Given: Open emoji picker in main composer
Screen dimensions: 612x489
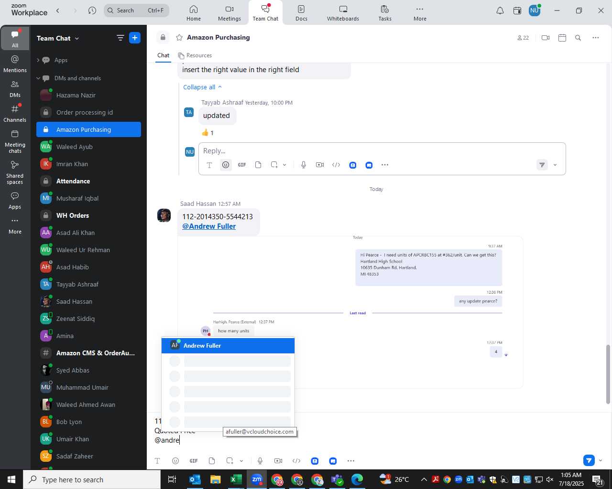Looking at the screenshot, I should 175,461.
